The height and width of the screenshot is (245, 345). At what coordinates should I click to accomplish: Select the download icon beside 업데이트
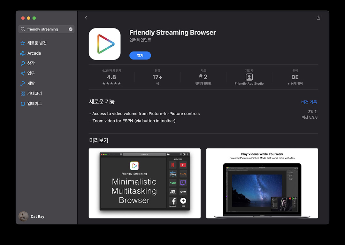pyautogui.click(x=23, y=104)
